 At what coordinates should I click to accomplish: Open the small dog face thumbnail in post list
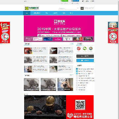click(28, 69)
